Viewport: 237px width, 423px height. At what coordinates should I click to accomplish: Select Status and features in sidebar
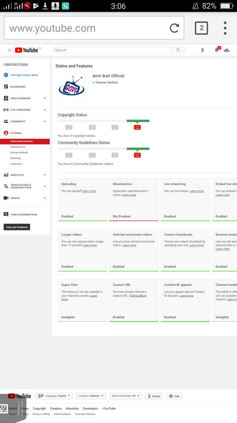pyautogui.click(x=25, y=141)
